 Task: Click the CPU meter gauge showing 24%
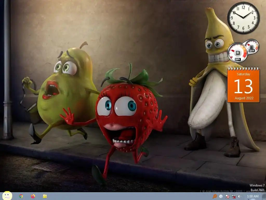coord(237,53)
